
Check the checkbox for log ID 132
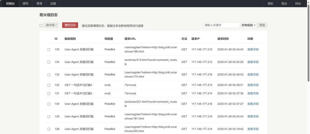click(x=49, y=85)
